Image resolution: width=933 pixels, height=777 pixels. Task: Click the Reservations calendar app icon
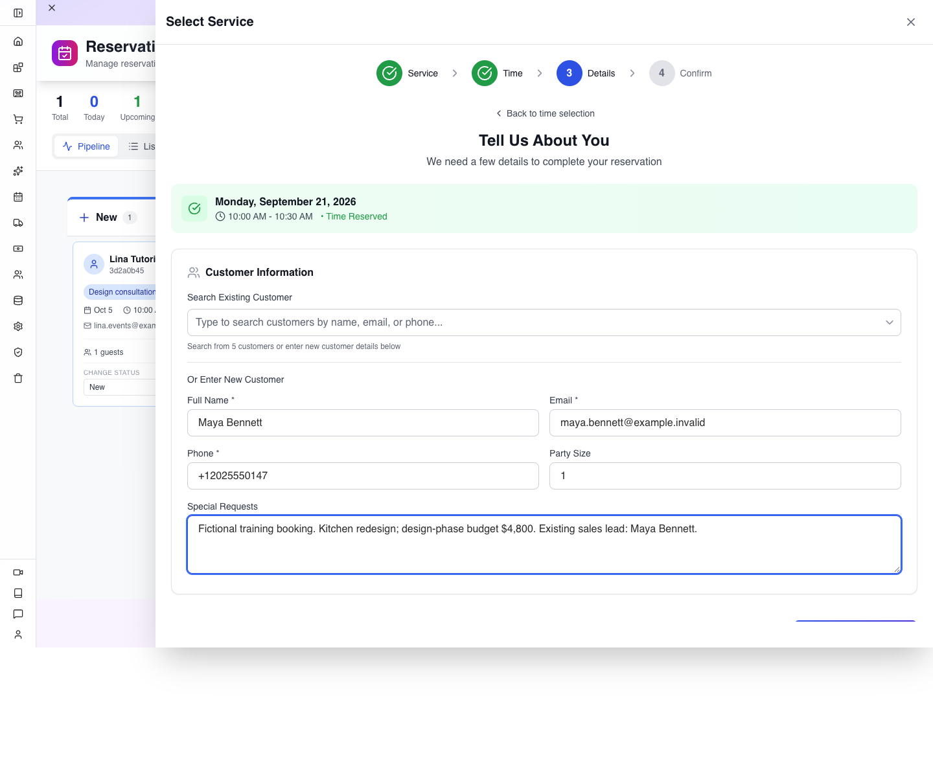(x=65, y=53)
